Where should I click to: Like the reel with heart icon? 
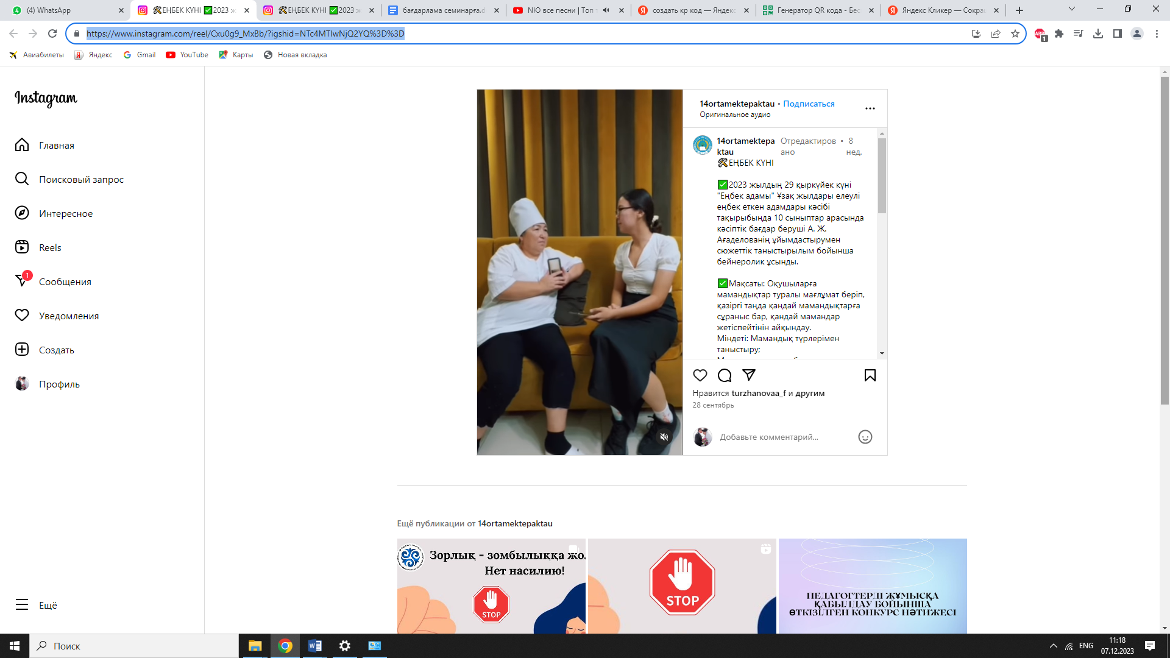tap(700, 375)
